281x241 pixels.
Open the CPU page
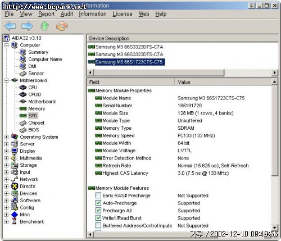click(33, 88)
